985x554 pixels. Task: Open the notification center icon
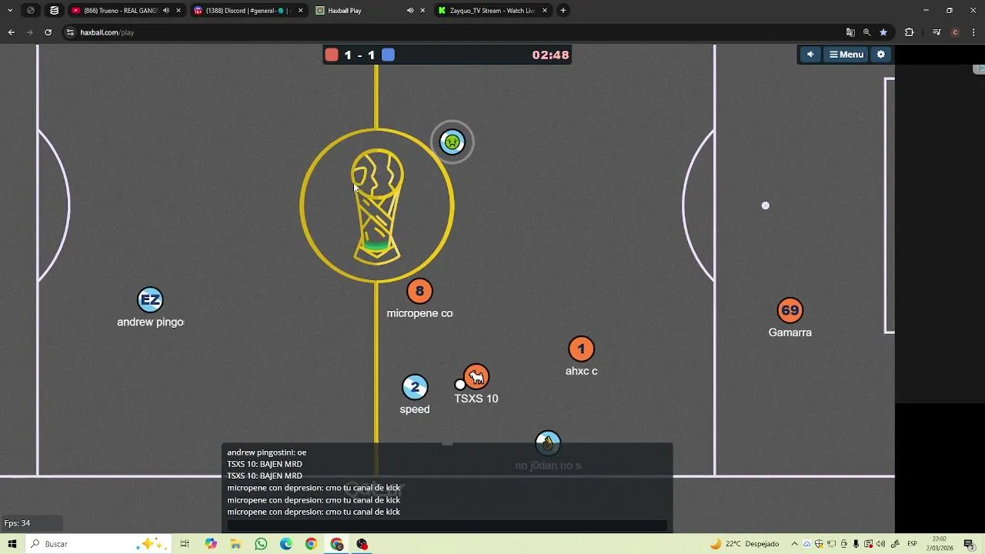[969, 544]
